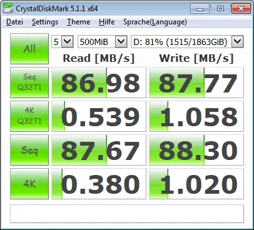Start the 4K Q32T1 benchmark
This screenshot has height=230, width=254.
pyautogui.click(x=29, y=116)
